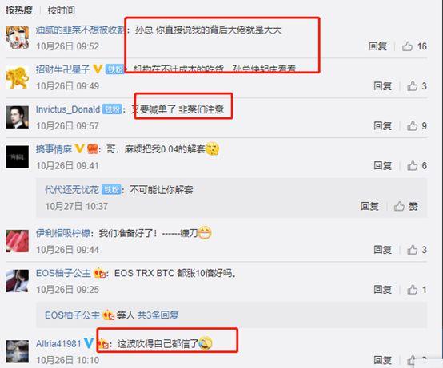
Task: Reply to 代代还无忧花's nested comment
Action: [x=369, y=206]
